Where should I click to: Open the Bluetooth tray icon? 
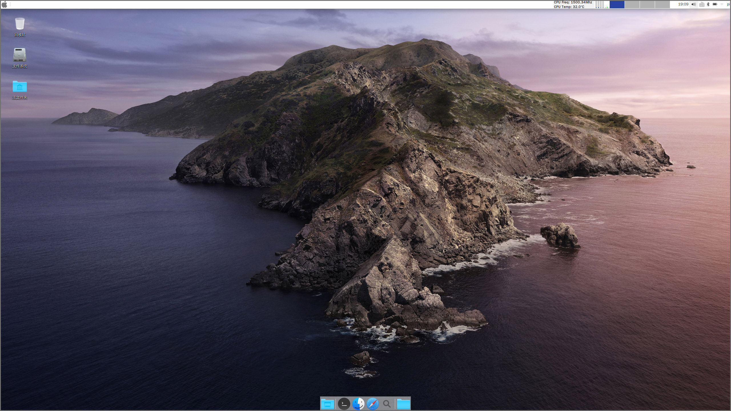[708, 4]
